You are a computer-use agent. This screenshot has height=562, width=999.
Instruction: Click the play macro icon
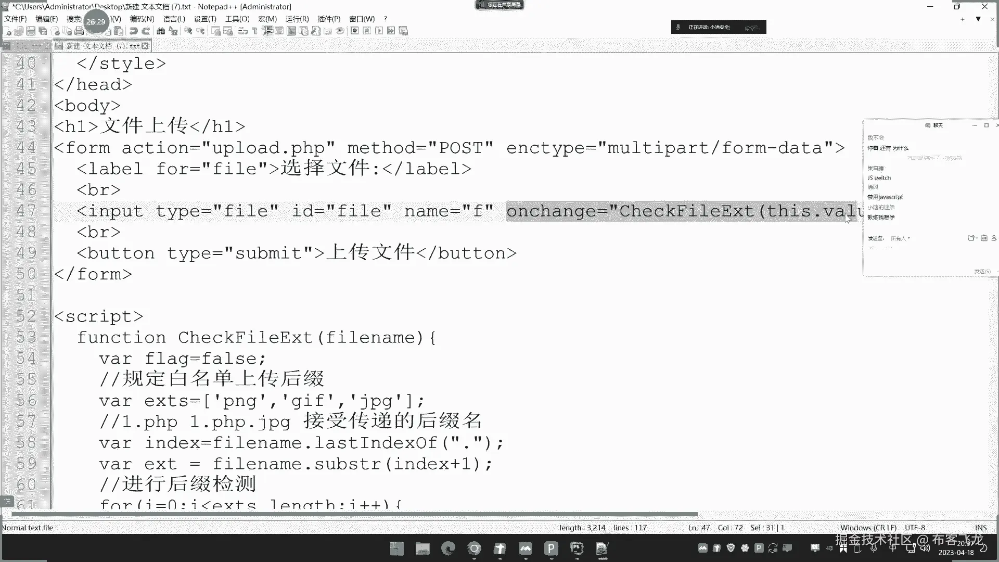coord(379,31)
